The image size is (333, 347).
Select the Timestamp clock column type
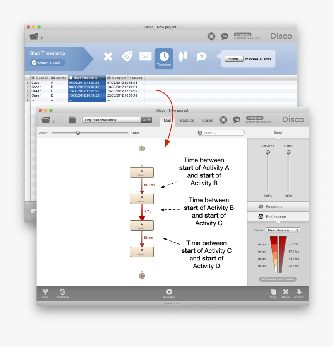[x=164, y=59]
